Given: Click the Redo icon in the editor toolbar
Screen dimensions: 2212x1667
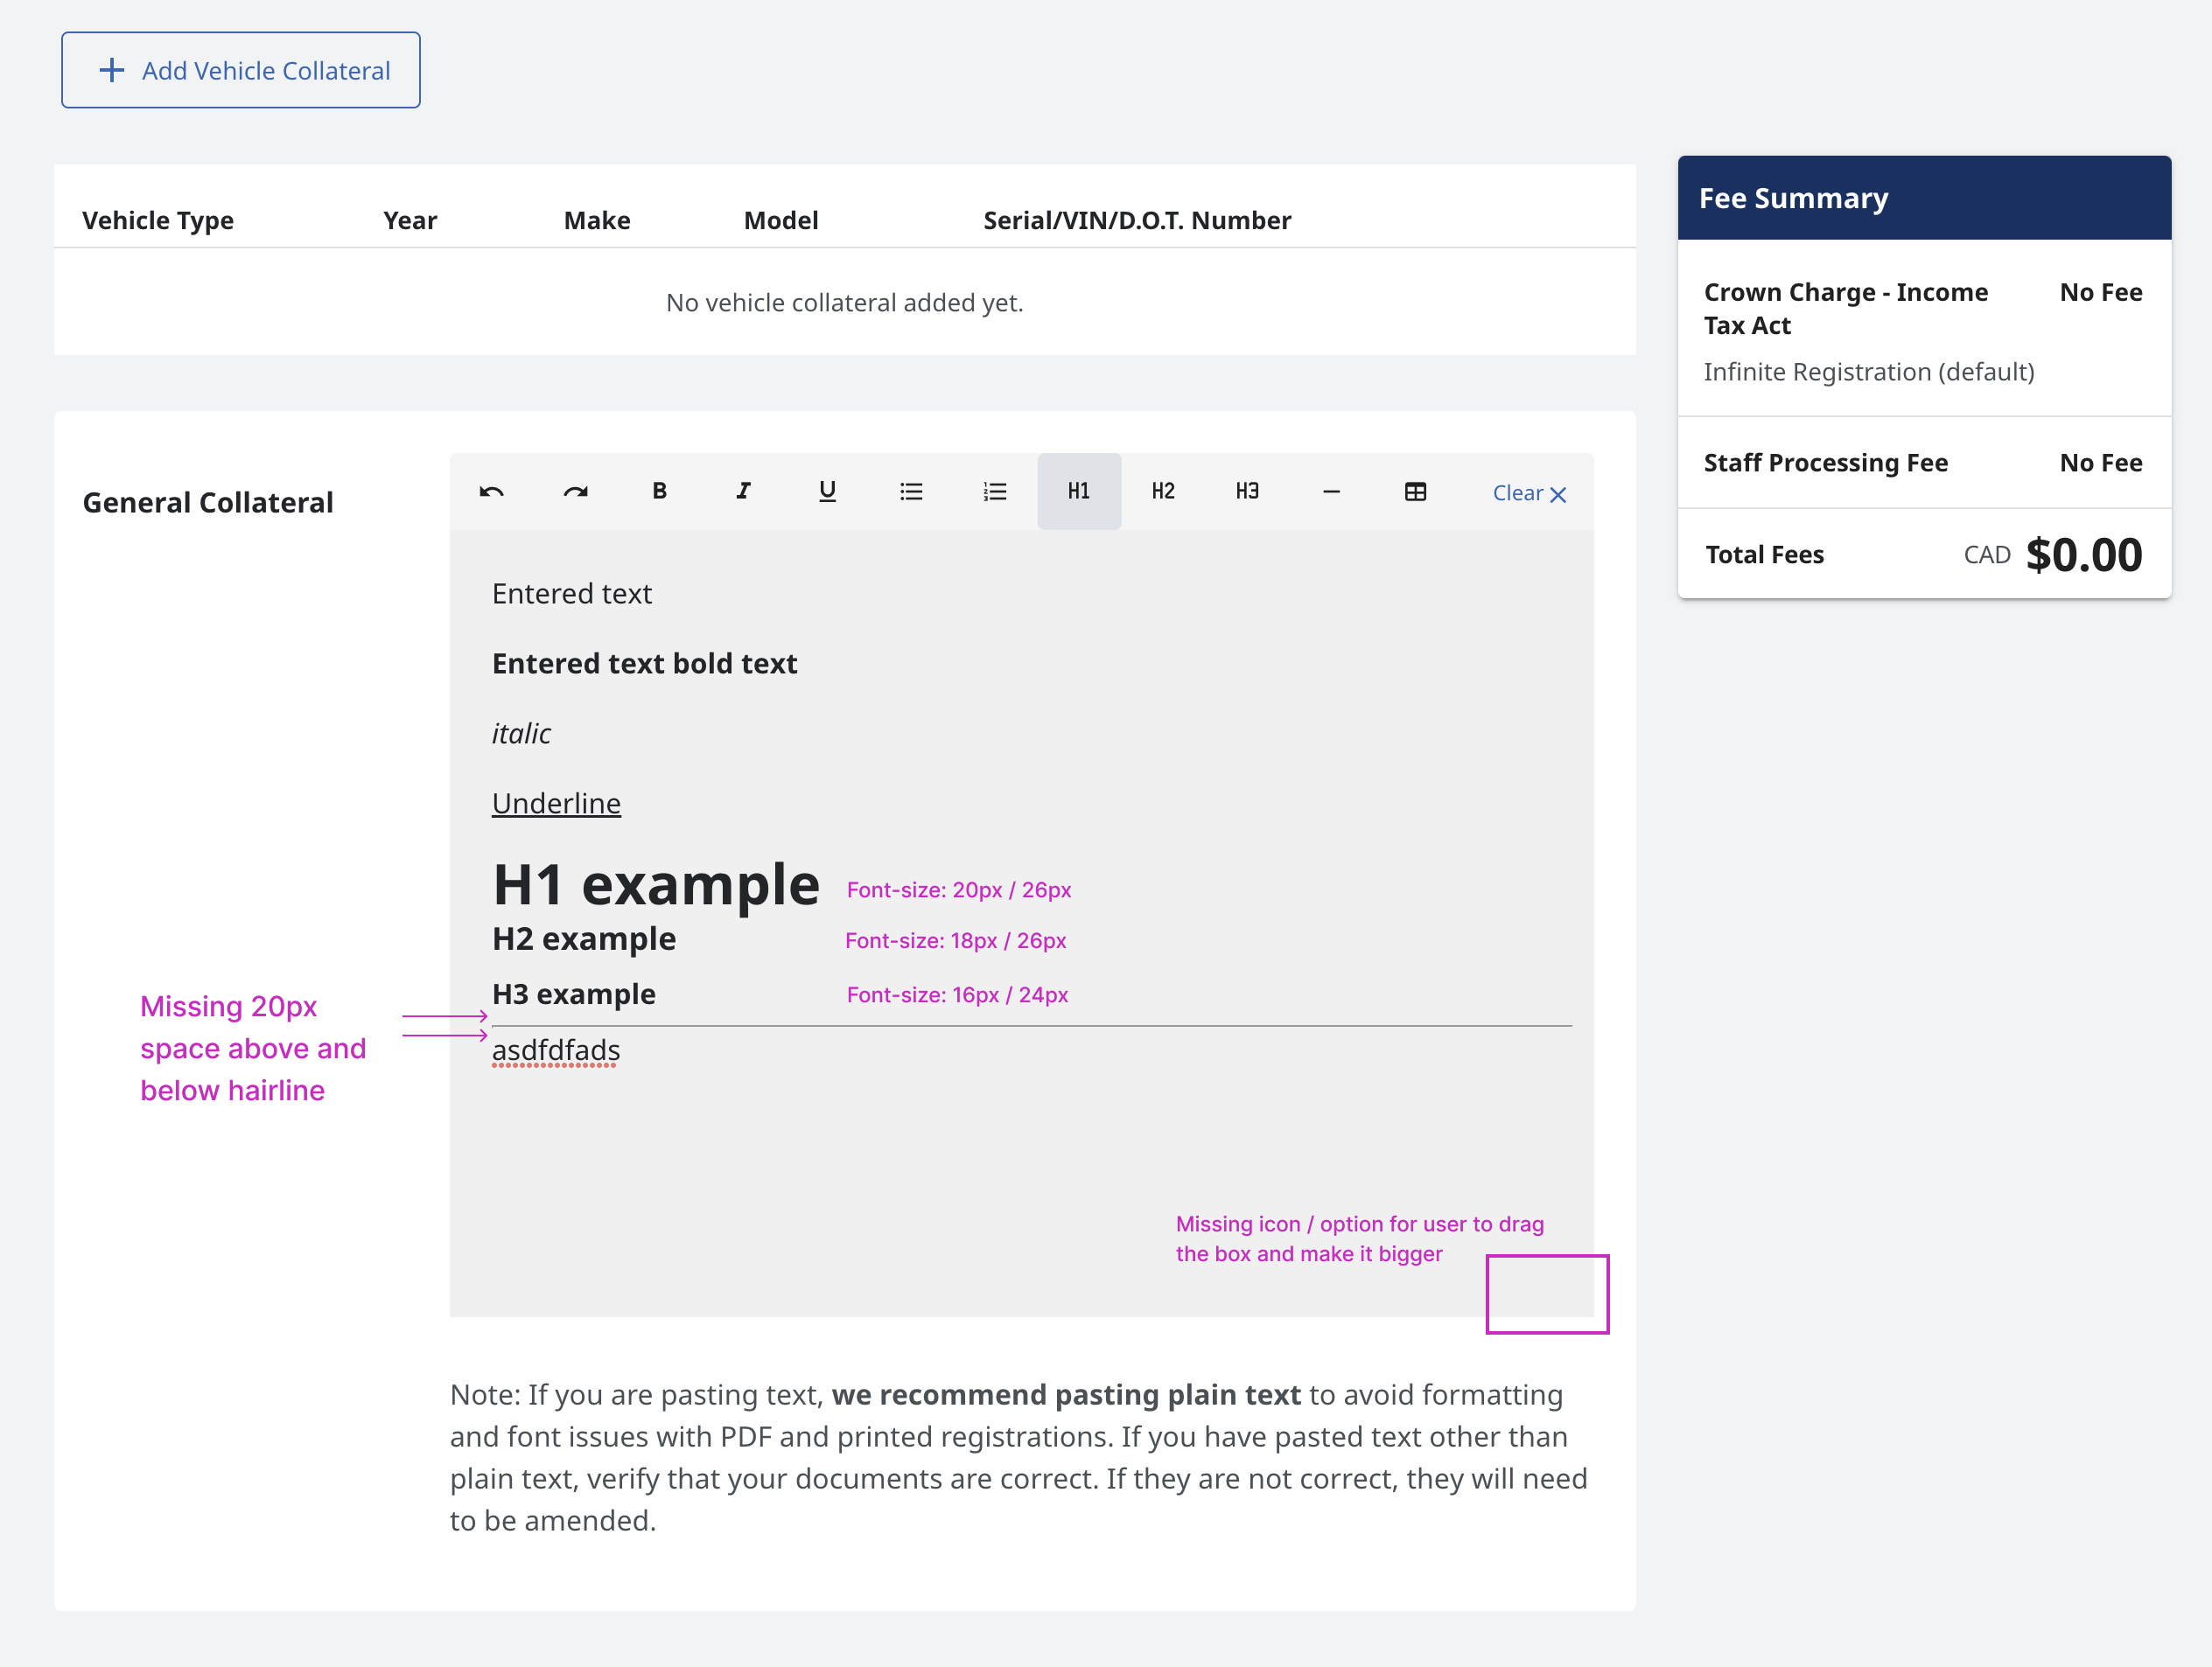Looking at the screenshot, I should 575,492.
